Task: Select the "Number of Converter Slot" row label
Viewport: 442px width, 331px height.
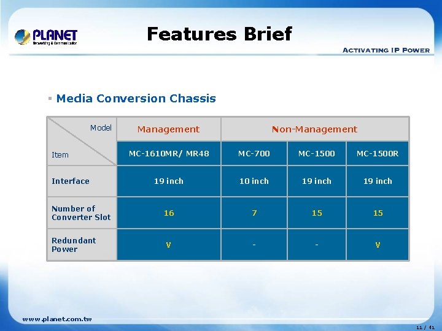Action: click(x=81, y=213)
